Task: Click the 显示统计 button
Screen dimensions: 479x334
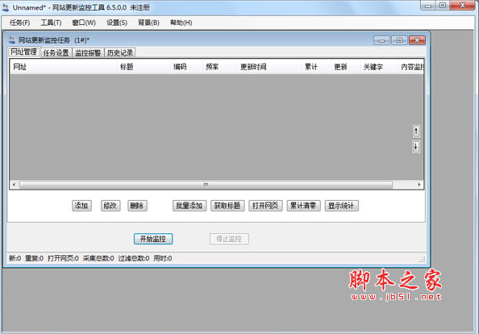Action: (341, 206)
